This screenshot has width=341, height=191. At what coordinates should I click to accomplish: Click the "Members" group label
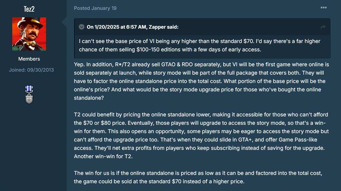click(x=29, y=59)
